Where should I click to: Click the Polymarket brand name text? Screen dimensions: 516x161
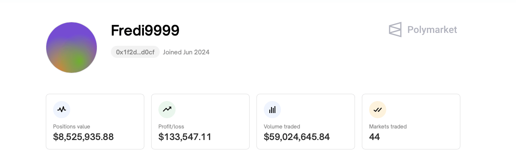pyautogui.click(x=432, y=30)
